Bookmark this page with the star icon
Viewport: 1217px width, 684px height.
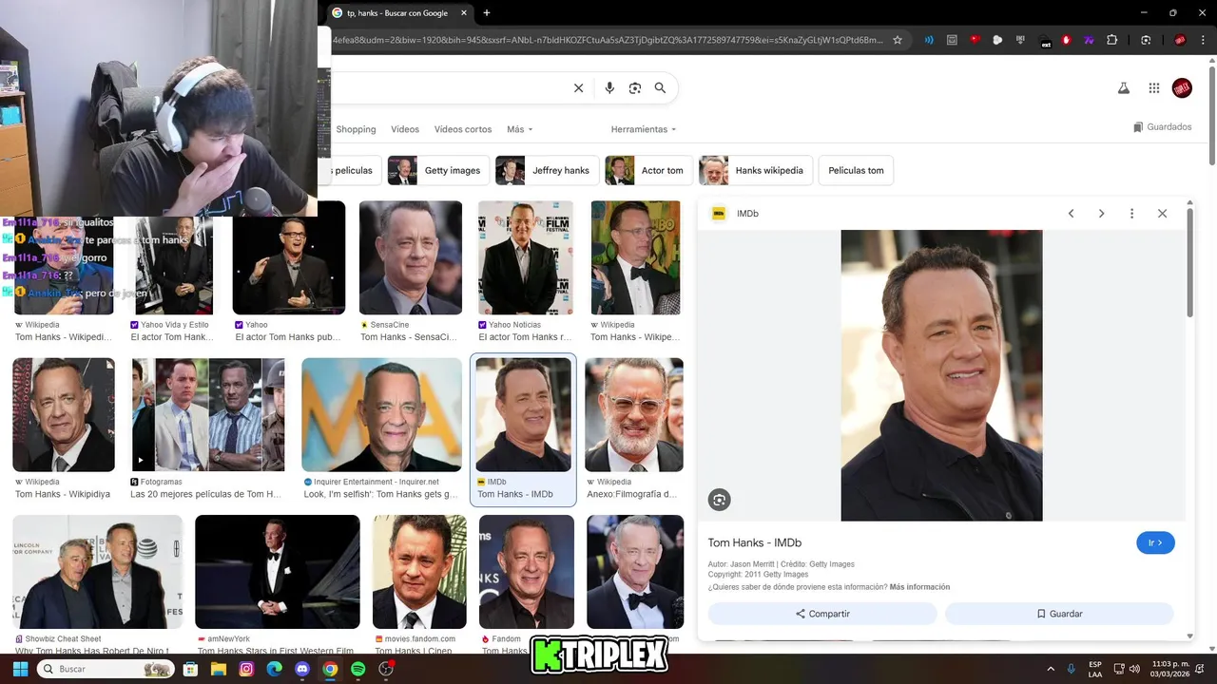(897, 40)
